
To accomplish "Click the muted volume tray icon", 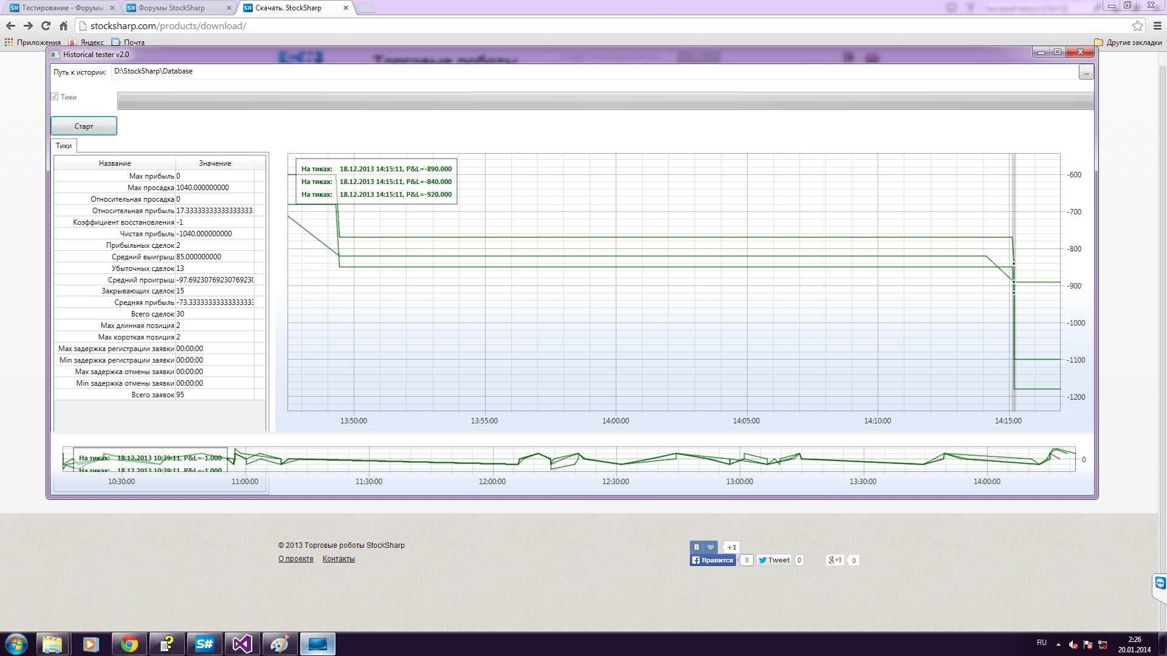I will 1073,644.
